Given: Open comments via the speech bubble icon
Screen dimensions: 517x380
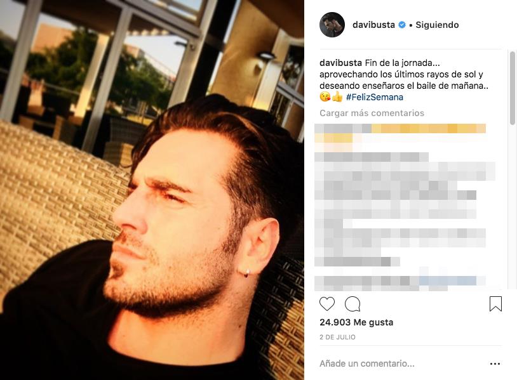Looking at the screenshot, I should click(x=352, y=304).
